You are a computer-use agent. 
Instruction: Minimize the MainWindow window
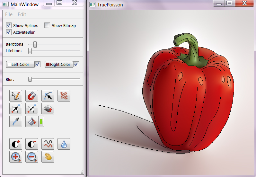point(49,3)
